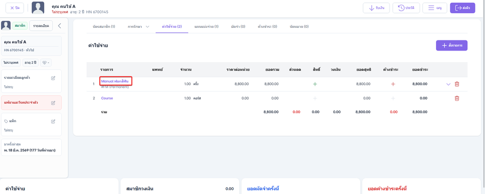Click faded plus under สิทธิ์ in Course row
Viewport: 485px width, 194px height.
point(315,98)
